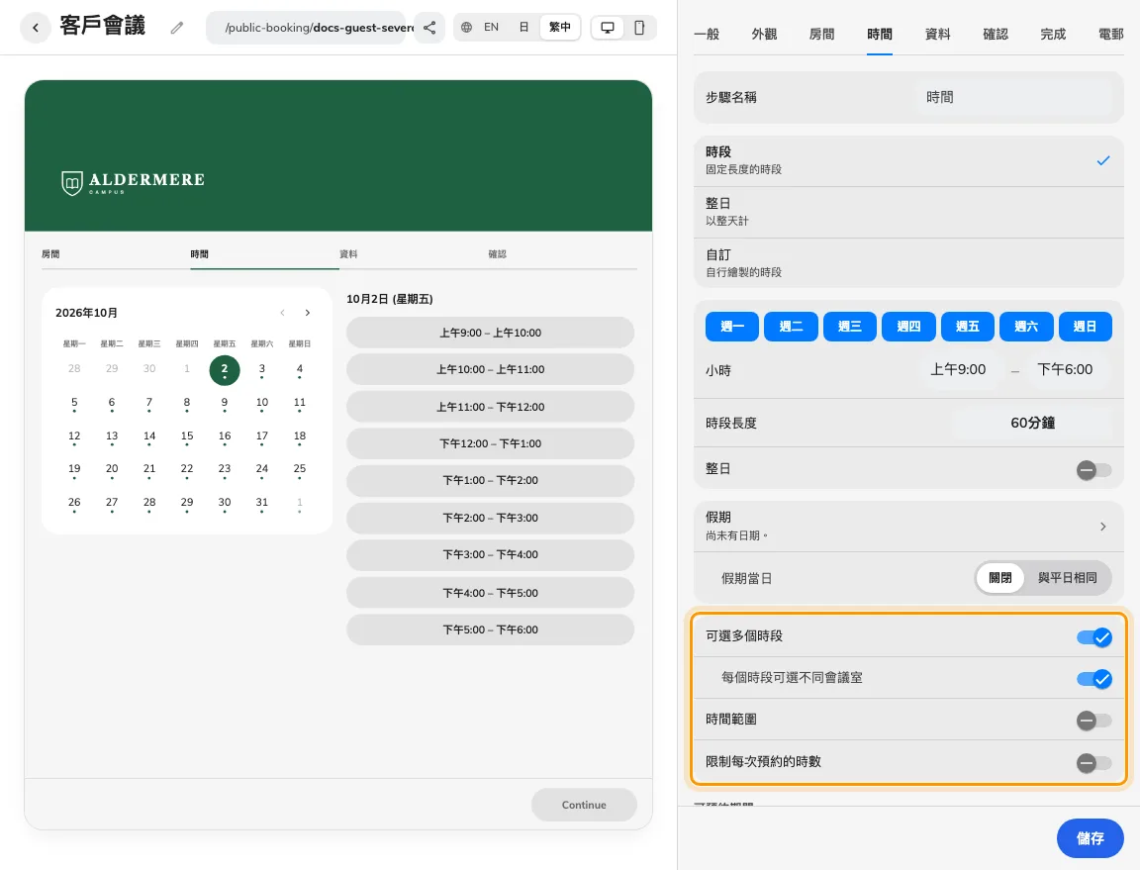Click the 步驟名稱 input field
The width and height of the screenshot is (1140, 870).
pyautogui.click(x=1014, y=97)
